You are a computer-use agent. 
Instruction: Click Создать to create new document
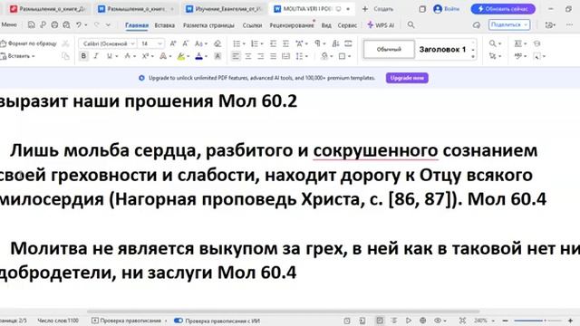378,9
